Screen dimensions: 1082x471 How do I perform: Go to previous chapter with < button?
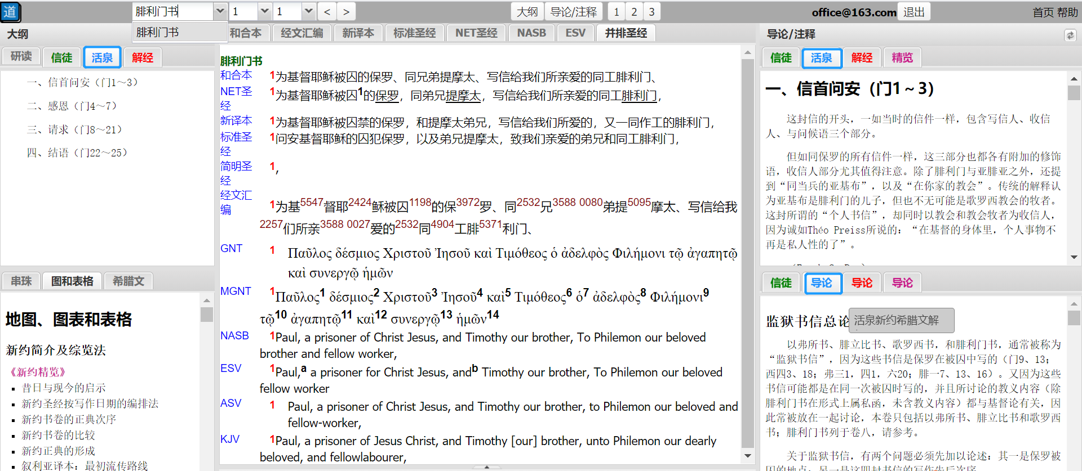pyautogui.click(x=327, y=12)
